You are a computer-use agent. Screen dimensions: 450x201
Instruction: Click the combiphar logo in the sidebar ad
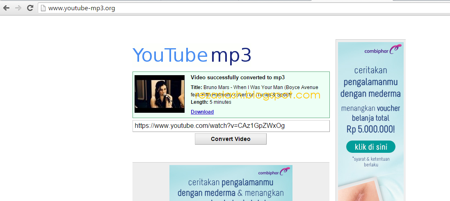click(x=383, y=50)
